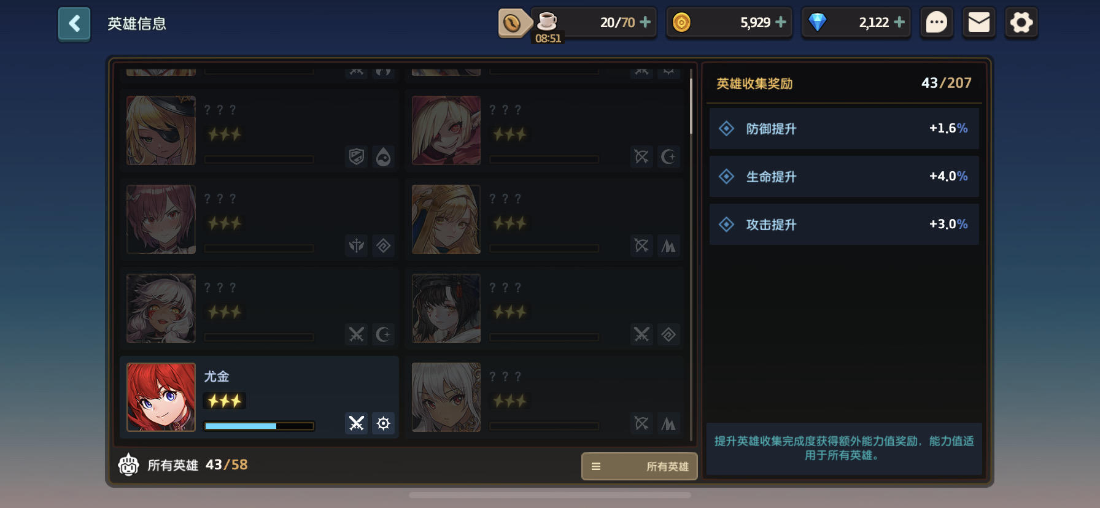Add blue gems with plus button
Screen dimensions: 1100x508
click(x=899, y=22)
